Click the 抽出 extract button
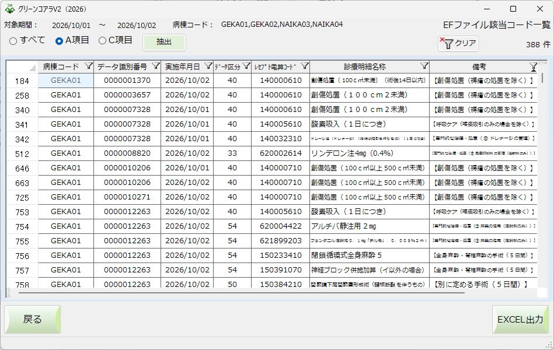 coord(164,42)
